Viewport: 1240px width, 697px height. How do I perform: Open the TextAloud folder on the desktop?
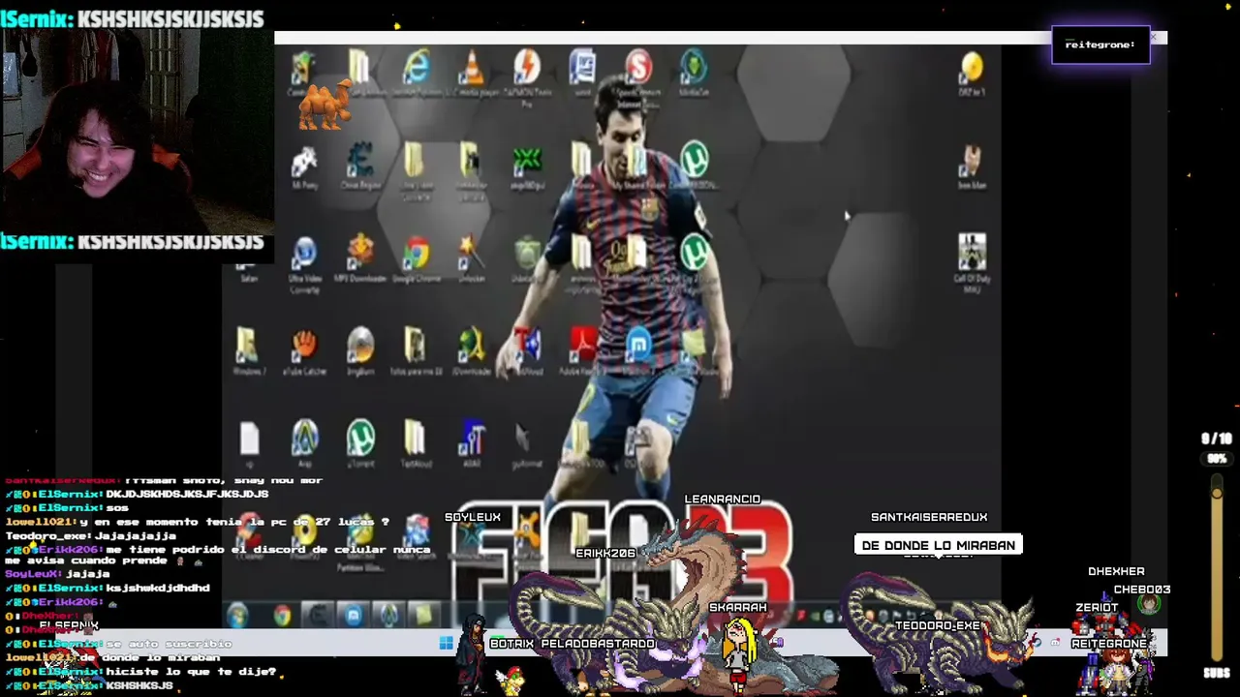point(415,439)
